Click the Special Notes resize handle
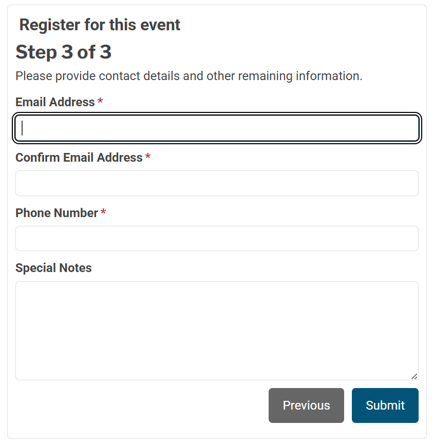The height and width of the screenshot is (445, 433). pyautogui.click(x=414, y=376)
